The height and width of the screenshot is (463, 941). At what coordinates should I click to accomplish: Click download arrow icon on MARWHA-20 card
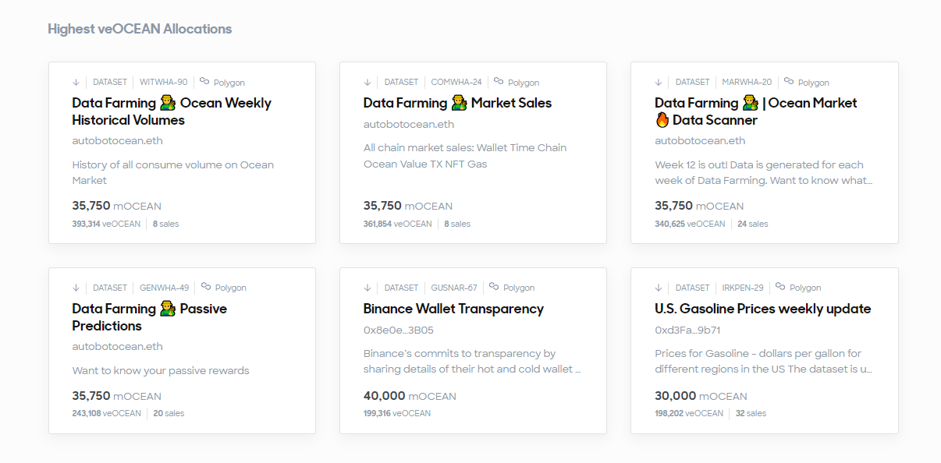pos(659,82)
